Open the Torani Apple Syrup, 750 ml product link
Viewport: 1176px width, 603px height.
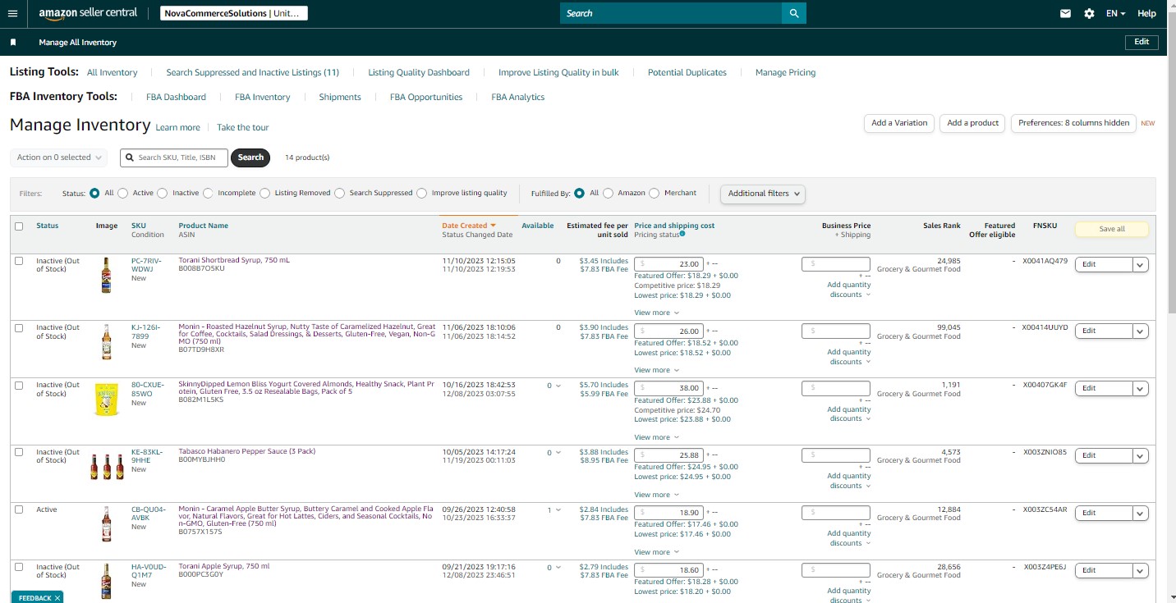(224, 566)
